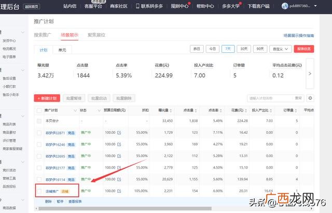Select the 昨日 date range button
332x213 pixels.
[x=197, y=49]
